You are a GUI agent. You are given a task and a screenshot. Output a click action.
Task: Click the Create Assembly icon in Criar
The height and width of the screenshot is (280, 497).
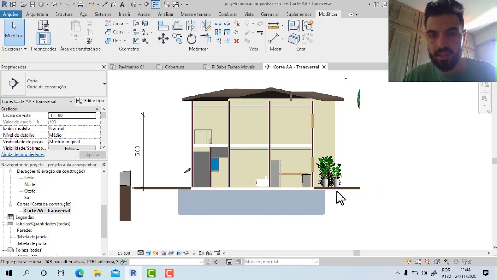[294, 26]
